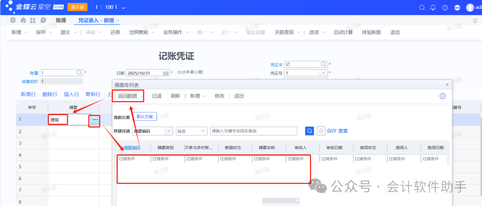
Task: Open the 包含 condition dropdown
Action: [203, 131]
